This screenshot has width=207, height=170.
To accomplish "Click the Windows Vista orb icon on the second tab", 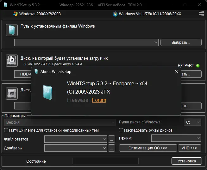I will (x=115, y=14).
